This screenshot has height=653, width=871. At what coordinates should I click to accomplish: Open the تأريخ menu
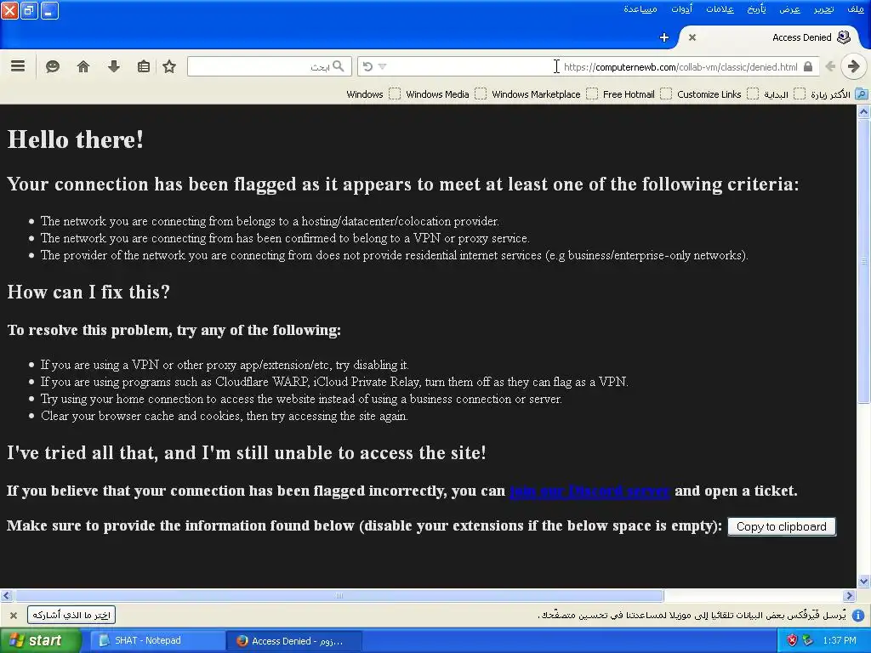pyautogui.click(x=756, y=9)
